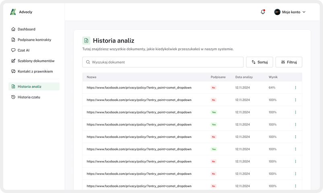The image size is (323, 193).
Task: Click the Historia analiz heading icon
Action: 86,41
